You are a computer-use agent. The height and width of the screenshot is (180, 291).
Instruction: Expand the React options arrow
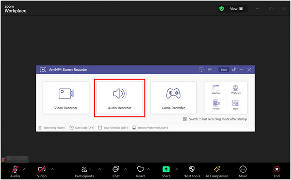pyautogui.click(x=149, y=169)
